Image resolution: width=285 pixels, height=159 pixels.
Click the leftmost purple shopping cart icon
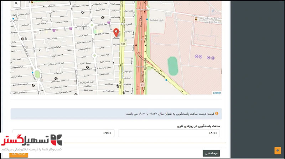point(53,30)
